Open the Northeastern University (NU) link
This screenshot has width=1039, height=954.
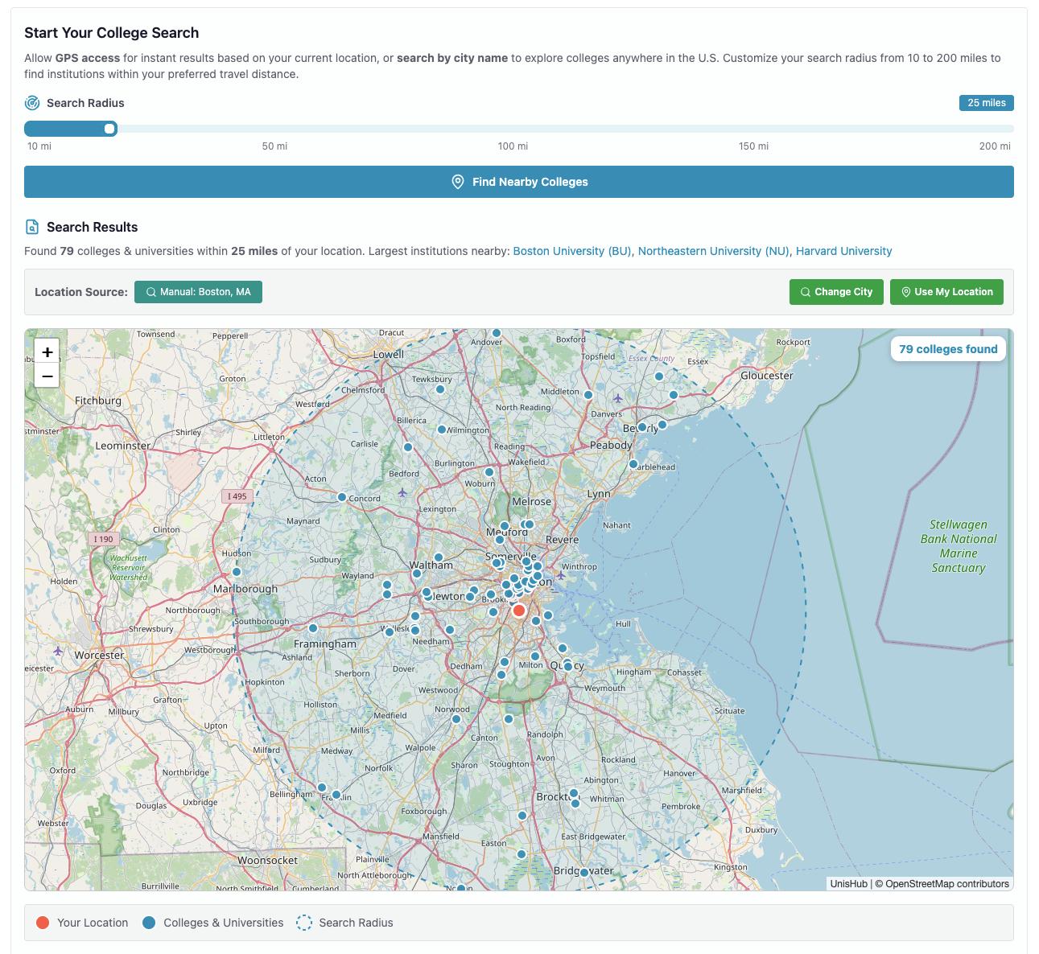tap(713, 251)
